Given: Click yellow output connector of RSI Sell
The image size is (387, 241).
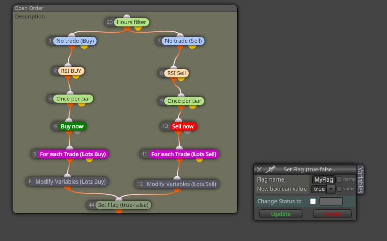Looking at the screenshot, I should pos(181,79).
